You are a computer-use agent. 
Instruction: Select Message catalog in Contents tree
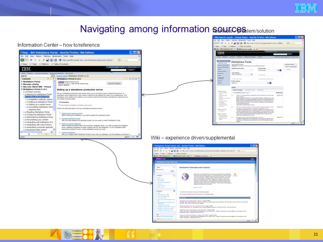click(x=31, y=84)
